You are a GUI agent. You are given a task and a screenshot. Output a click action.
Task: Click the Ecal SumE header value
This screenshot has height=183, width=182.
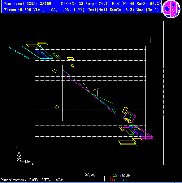pos(149,4)
